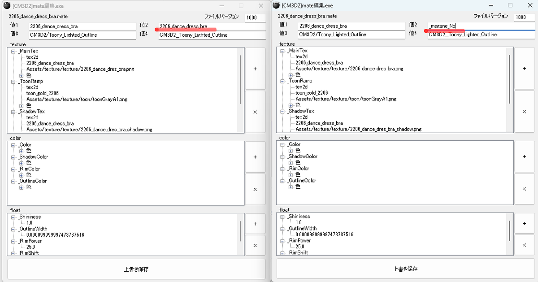Click the float add (+) button in left window

255,224
